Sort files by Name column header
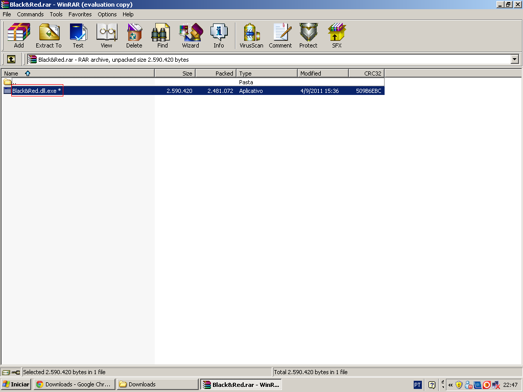The image size is (523, 392). point(11,73)
